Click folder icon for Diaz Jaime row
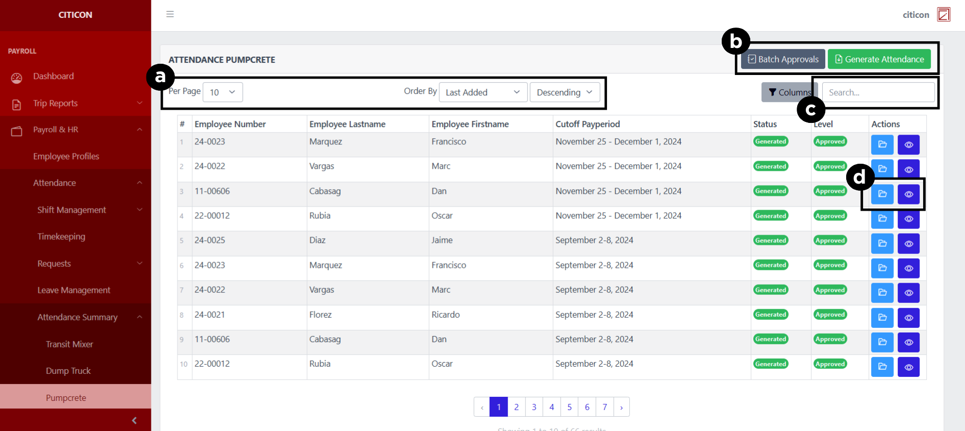Viewport: 965px width, 431px height. pyautogui.click(x=882, y=244)
